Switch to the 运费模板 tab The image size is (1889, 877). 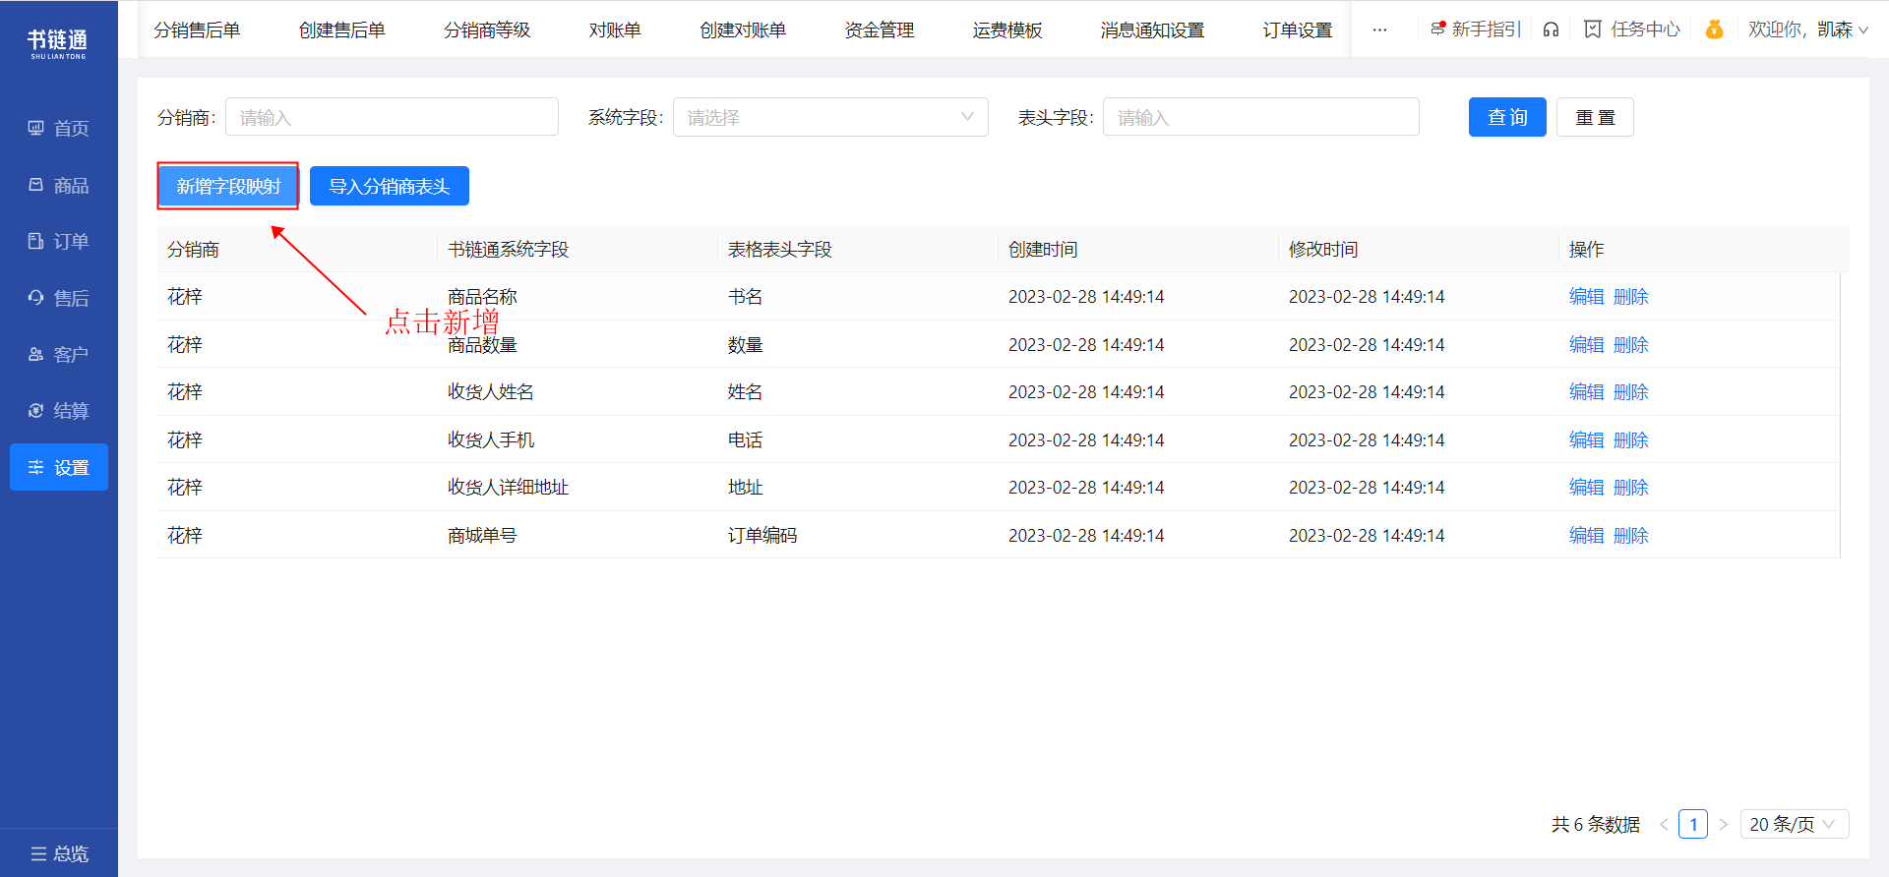pos(1007,29)
